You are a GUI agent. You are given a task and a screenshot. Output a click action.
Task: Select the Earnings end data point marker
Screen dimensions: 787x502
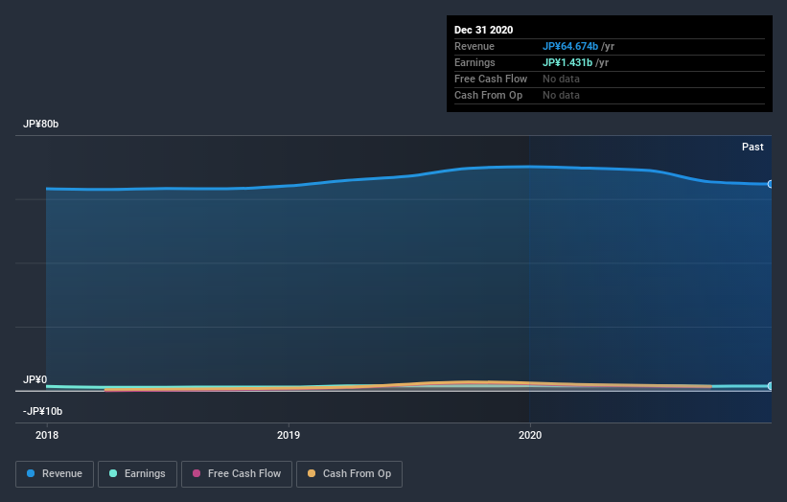pos(771,386)
